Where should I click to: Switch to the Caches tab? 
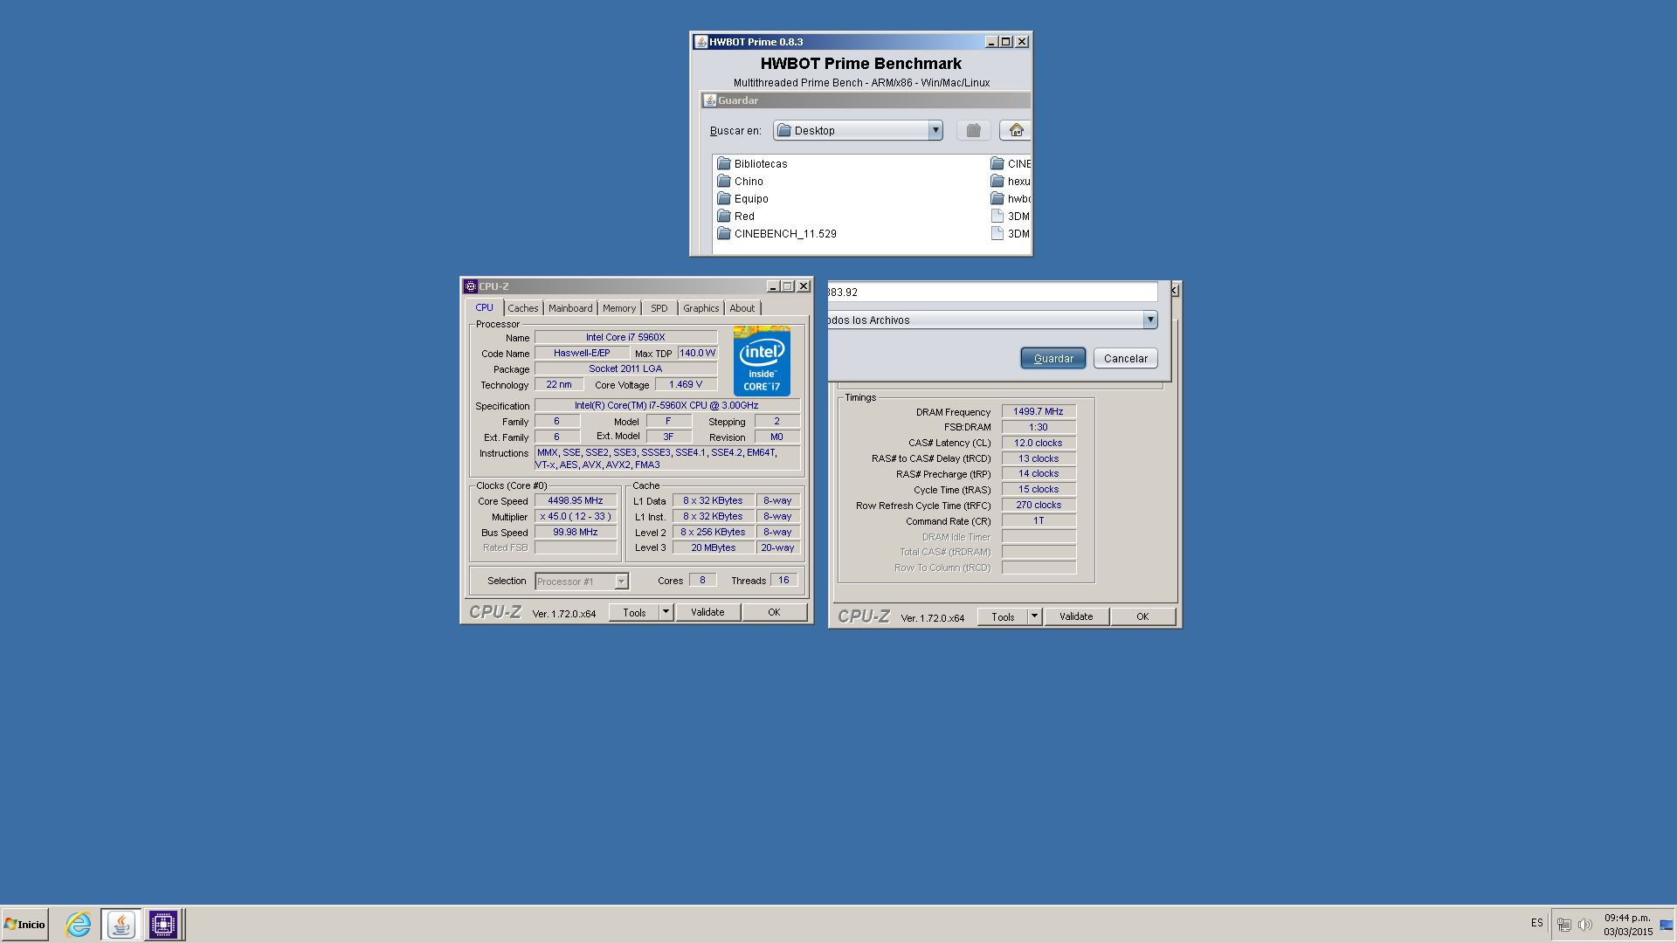point(523,308)
